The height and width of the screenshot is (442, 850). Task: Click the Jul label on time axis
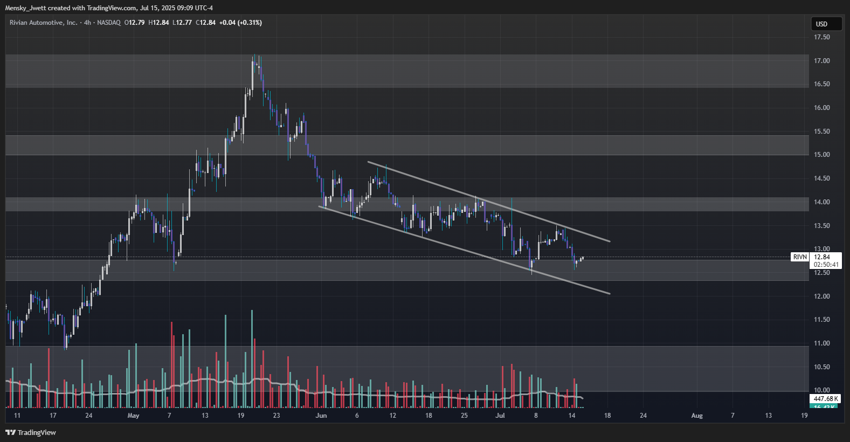(500, 416)
